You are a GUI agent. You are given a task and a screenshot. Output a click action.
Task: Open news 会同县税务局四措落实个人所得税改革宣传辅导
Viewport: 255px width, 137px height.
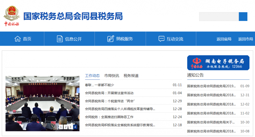click(120, 109)
